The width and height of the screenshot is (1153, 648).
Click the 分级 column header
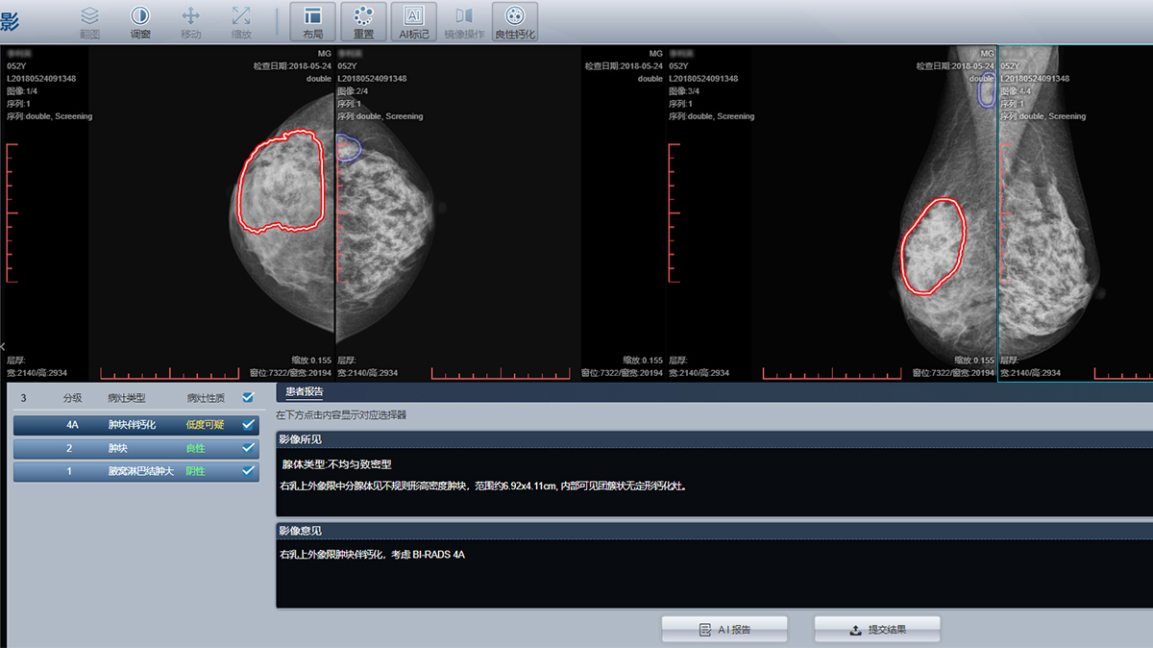pos(72,397)
